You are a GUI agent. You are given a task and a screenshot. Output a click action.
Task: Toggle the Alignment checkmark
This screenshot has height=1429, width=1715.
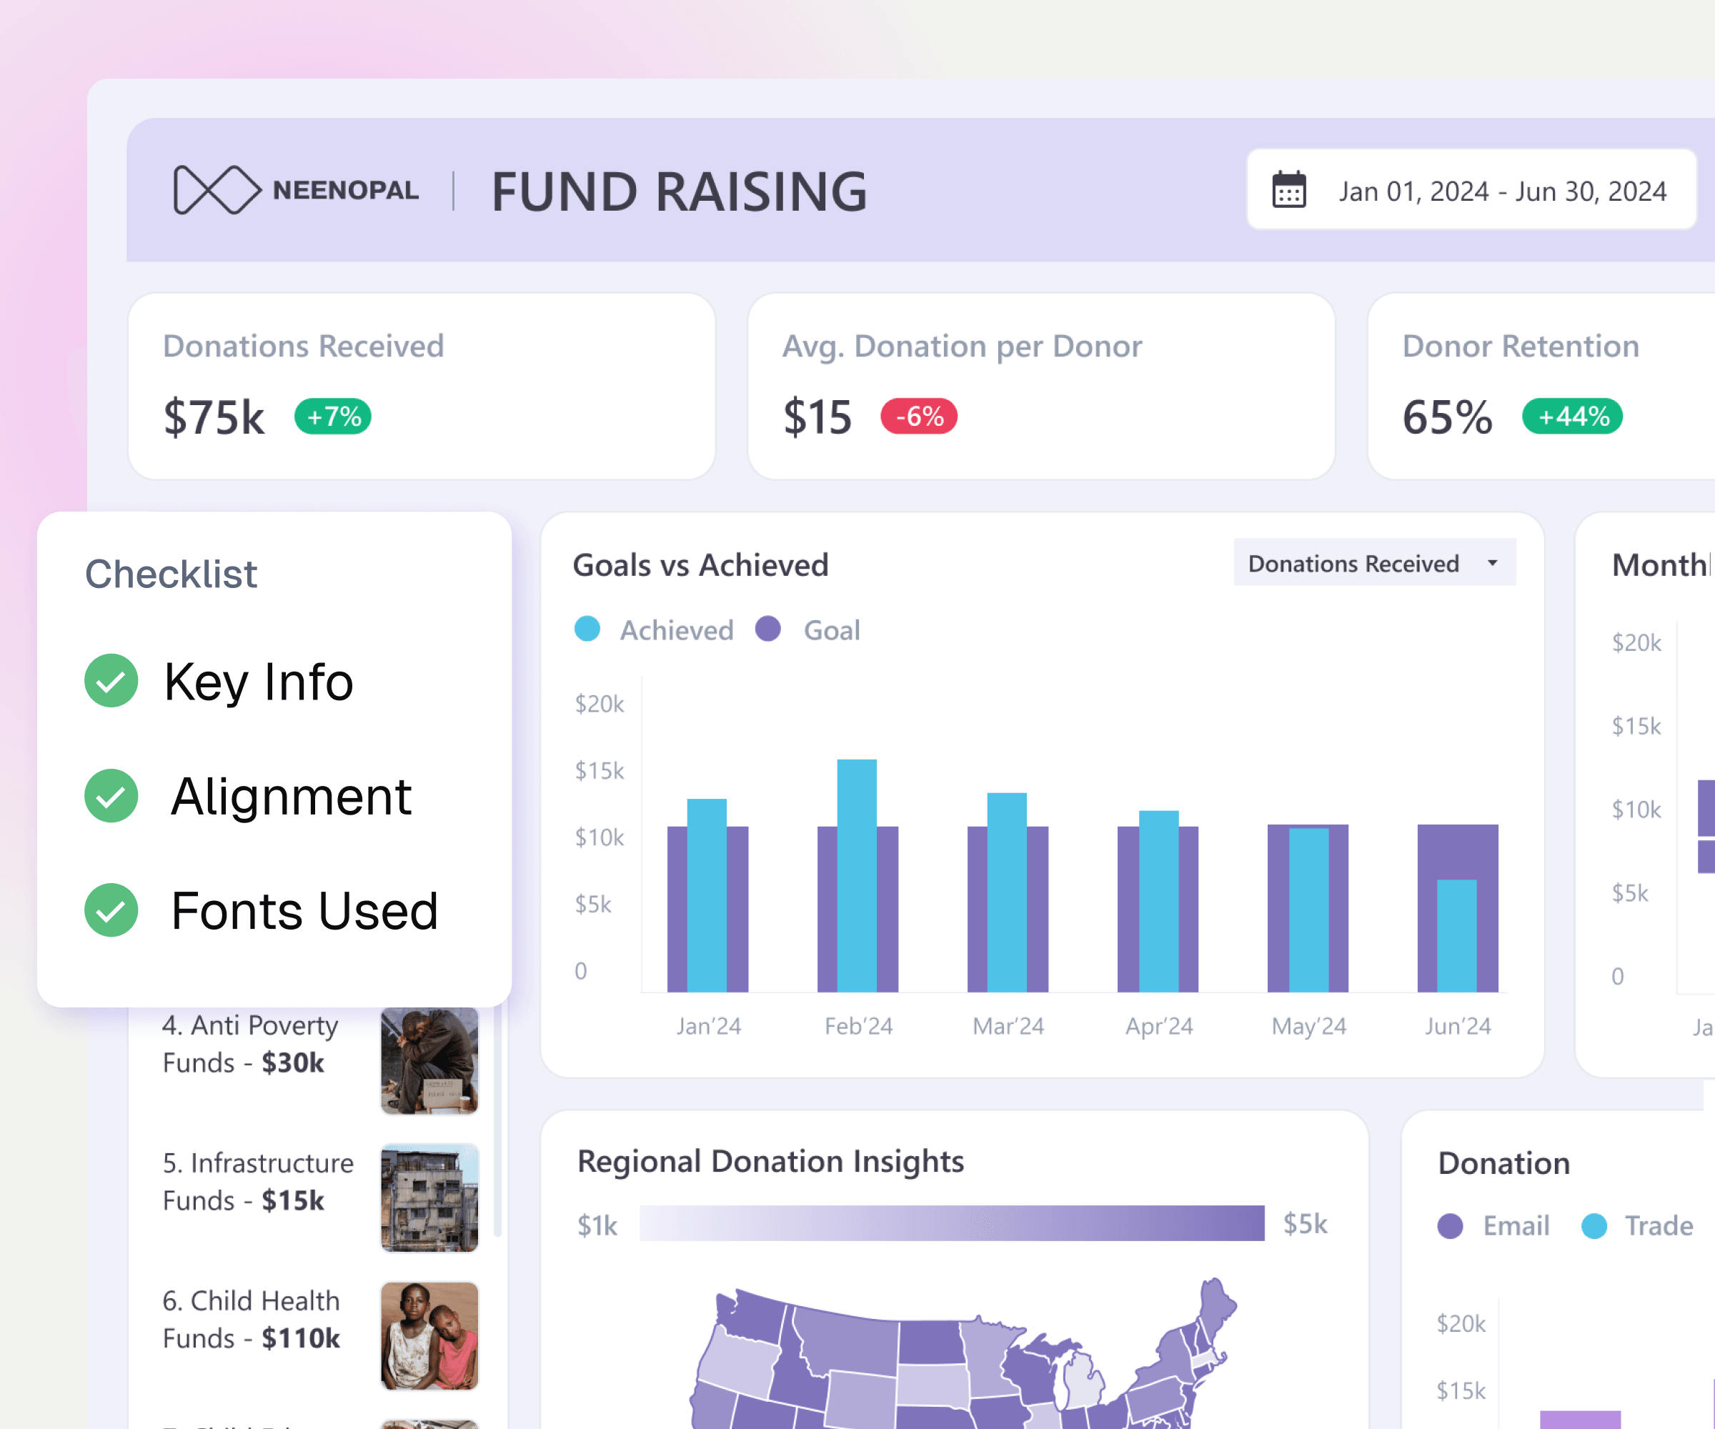point(111,795)
